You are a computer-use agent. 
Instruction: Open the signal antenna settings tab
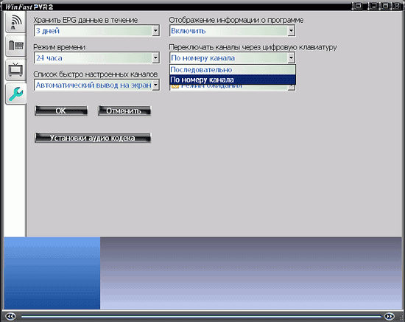[x=15, y=22]
